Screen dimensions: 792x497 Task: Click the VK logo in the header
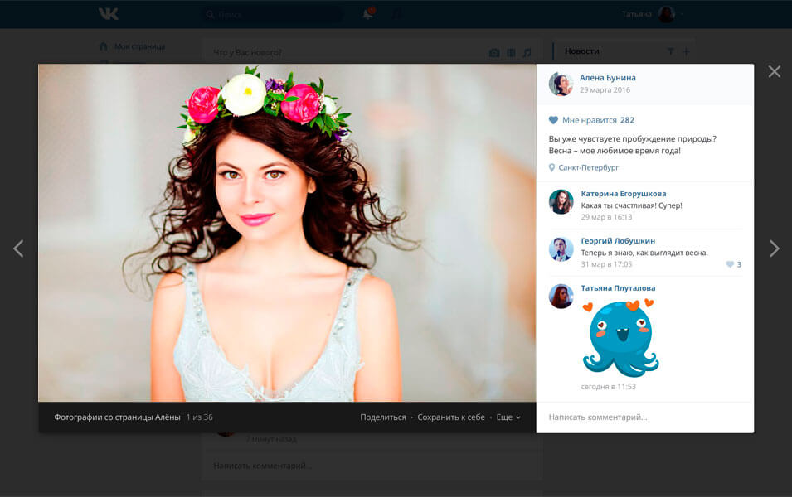108,14
